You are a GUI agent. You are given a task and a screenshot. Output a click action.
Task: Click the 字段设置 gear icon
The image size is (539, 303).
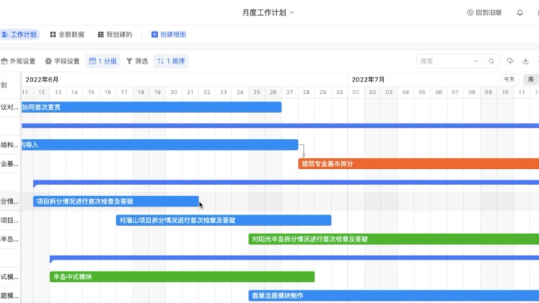coord(48,61)
